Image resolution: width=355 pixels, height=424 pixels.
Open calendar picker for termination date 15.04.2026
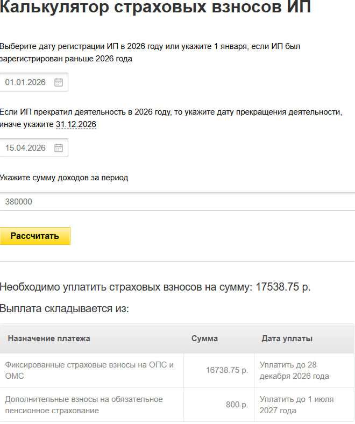pos(59,148)
